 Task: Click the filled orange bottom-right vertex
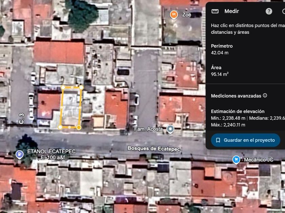tap(79, 127)
